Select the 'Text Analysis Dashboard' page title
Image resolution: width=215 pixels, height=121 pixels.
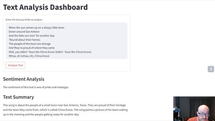[x=45, y=7]
